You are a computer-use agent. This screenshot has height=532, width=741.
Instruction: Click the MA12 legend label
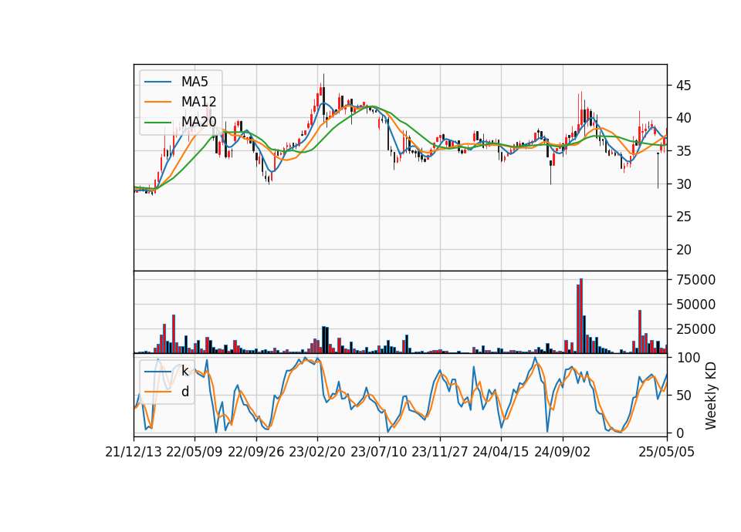tap(199, 102)
